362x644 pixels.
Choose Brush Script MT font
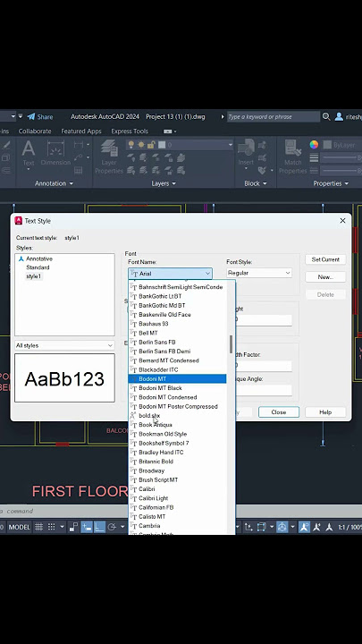177,479
